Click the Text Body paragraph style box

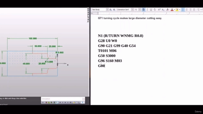pyautogui.click(x=99, y=9)
